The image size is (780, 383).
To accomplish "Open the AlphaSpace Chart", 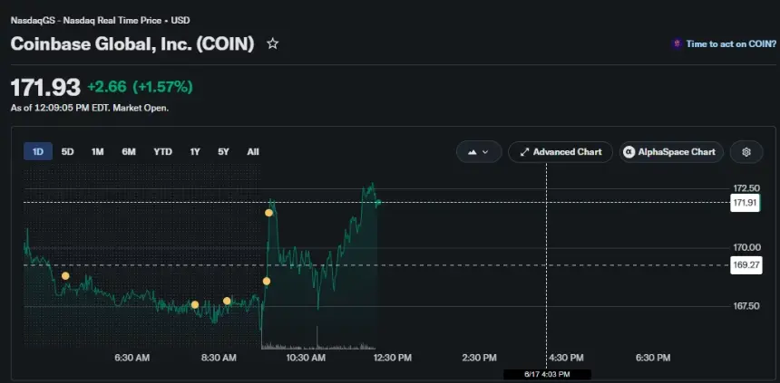I will pyautogui.click(x=671, y=152).
